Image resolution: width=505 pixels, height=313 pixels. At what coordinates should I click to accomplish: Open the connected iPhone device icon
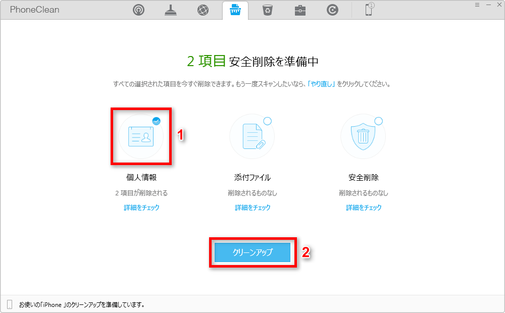point(369,9)
